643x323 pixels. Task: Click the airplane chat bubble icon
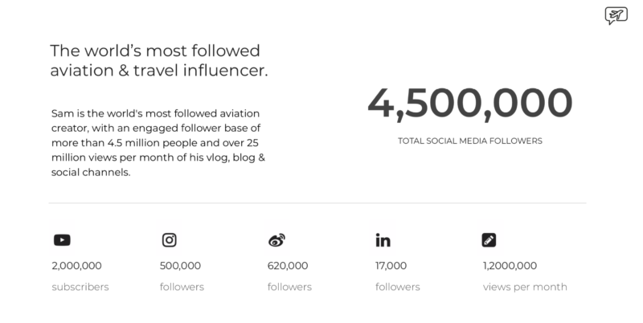pos(616,15)
